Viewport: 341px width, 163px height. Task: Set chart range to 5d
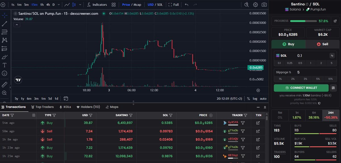tap(50, 99)
